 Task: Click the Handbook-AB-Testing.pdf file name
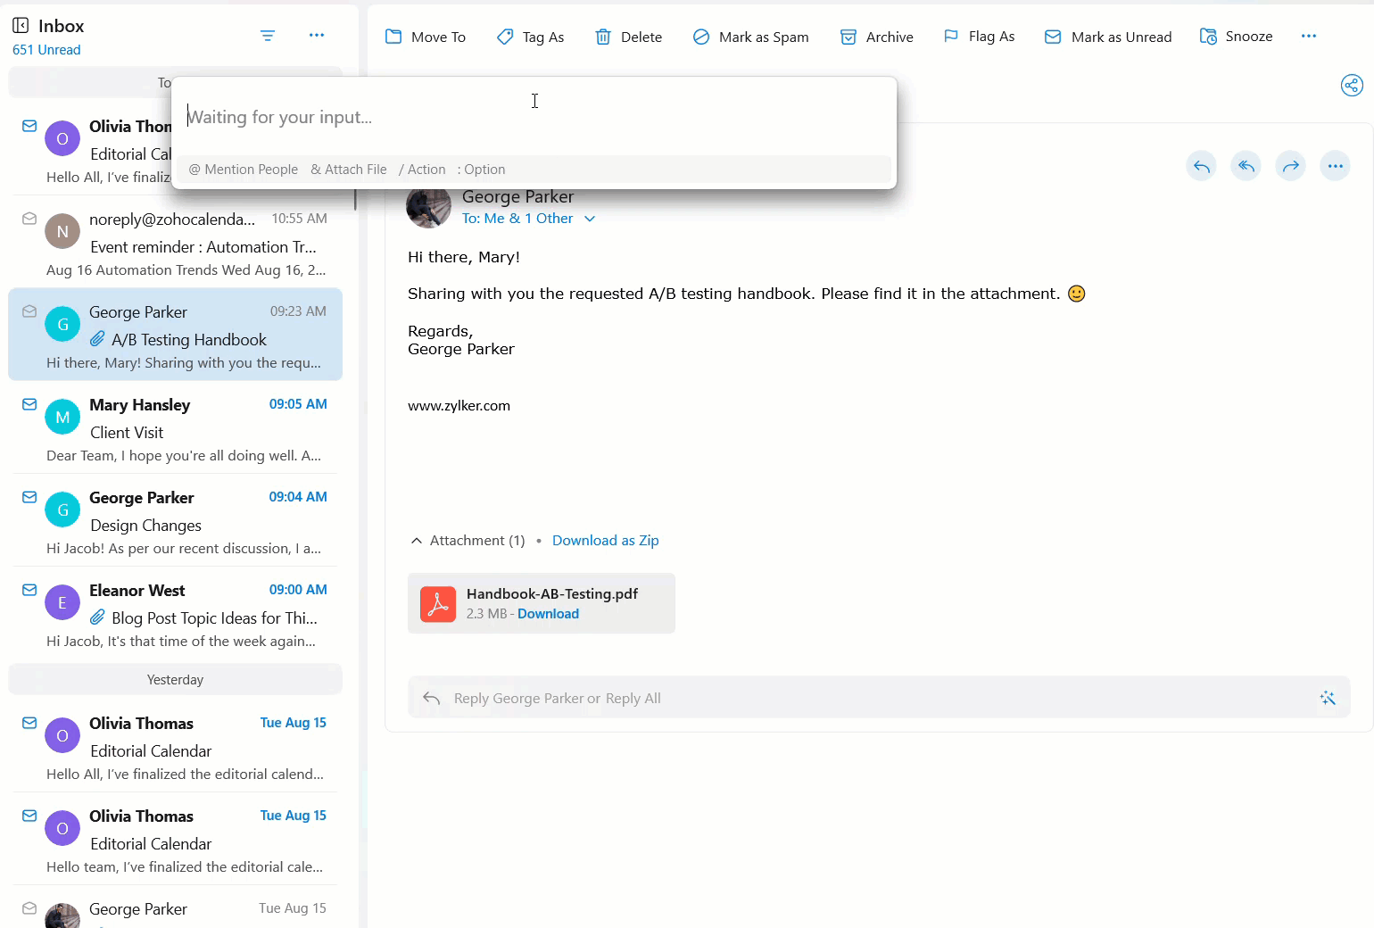click(552, 594)
